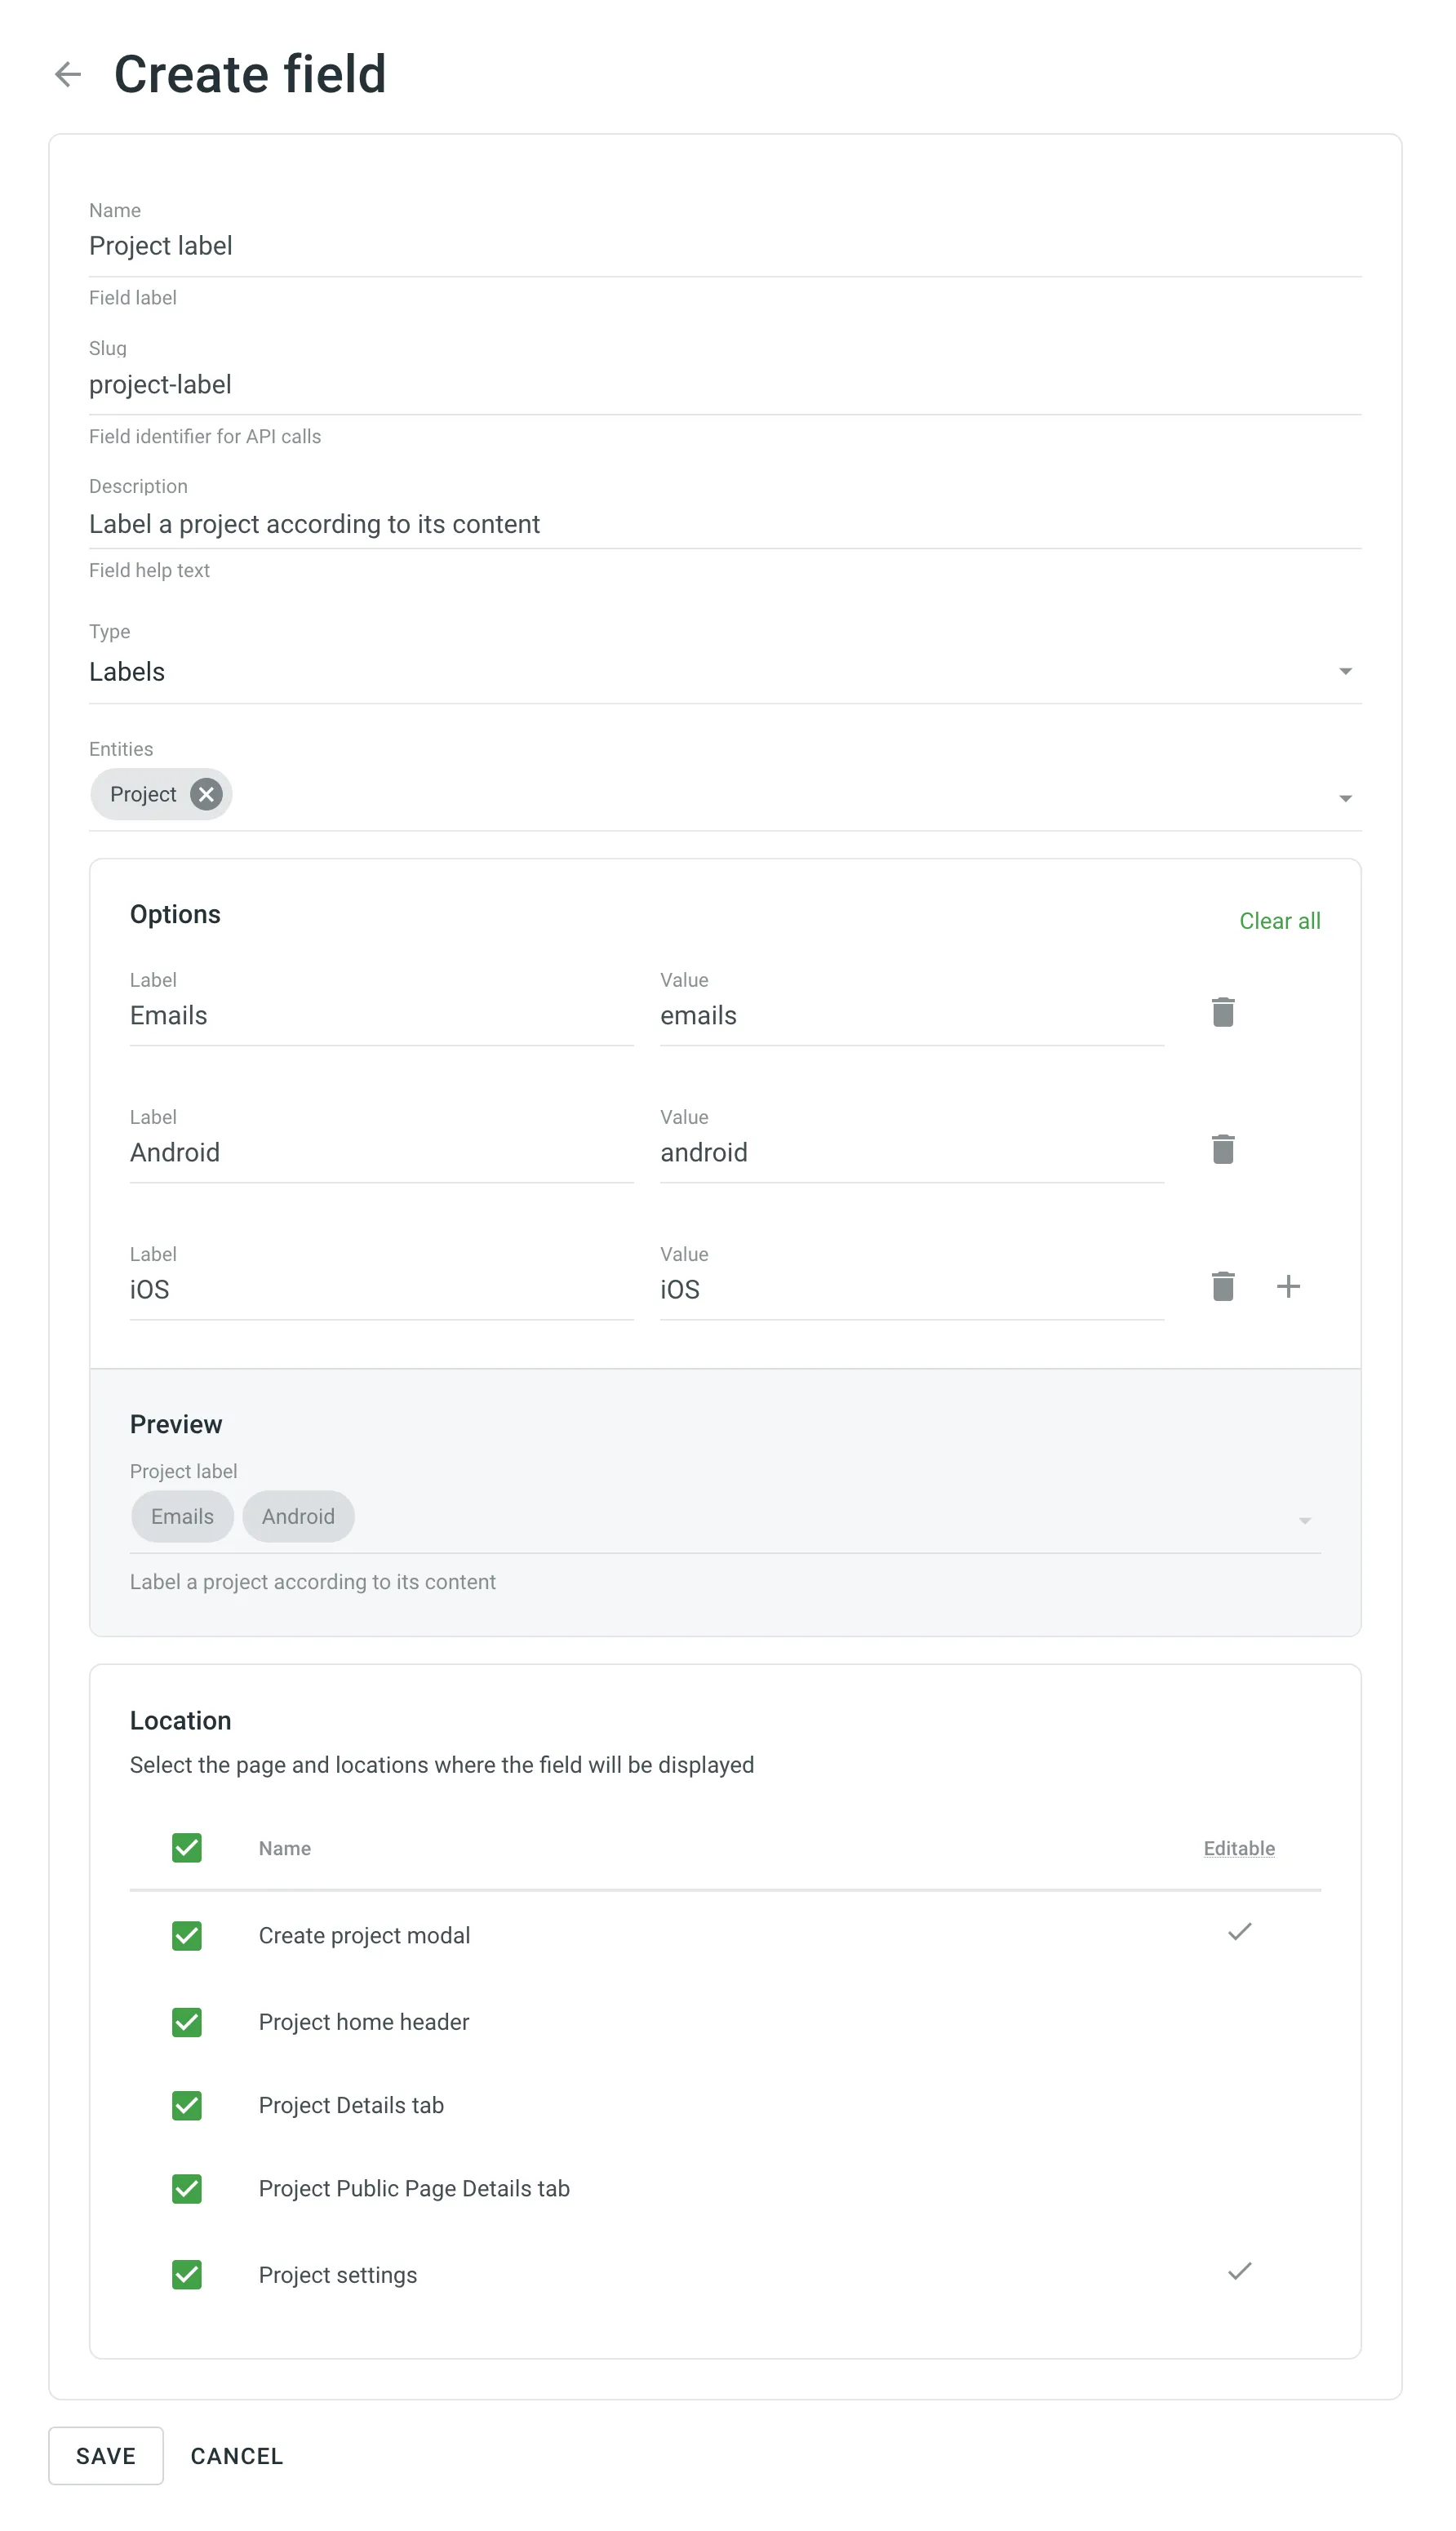
Task: Uncheck Project Details tab location
Action: pos(187,2105)
